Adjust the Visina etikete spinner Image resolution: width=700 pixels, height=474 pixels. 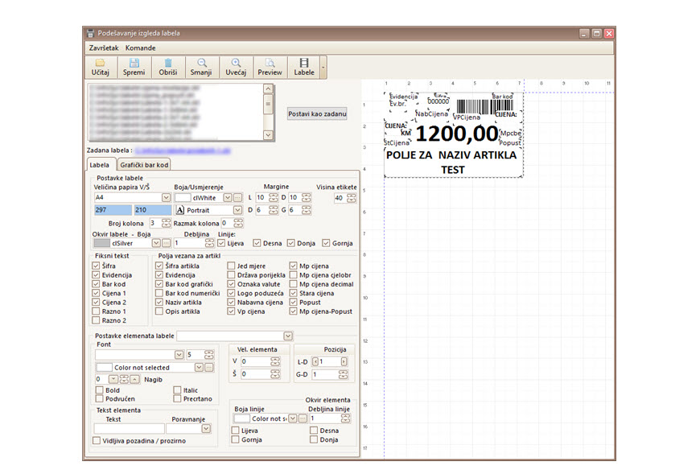tap(352, 198)
